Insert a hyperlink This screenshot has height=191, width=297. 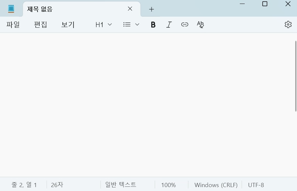click(184, 24)
